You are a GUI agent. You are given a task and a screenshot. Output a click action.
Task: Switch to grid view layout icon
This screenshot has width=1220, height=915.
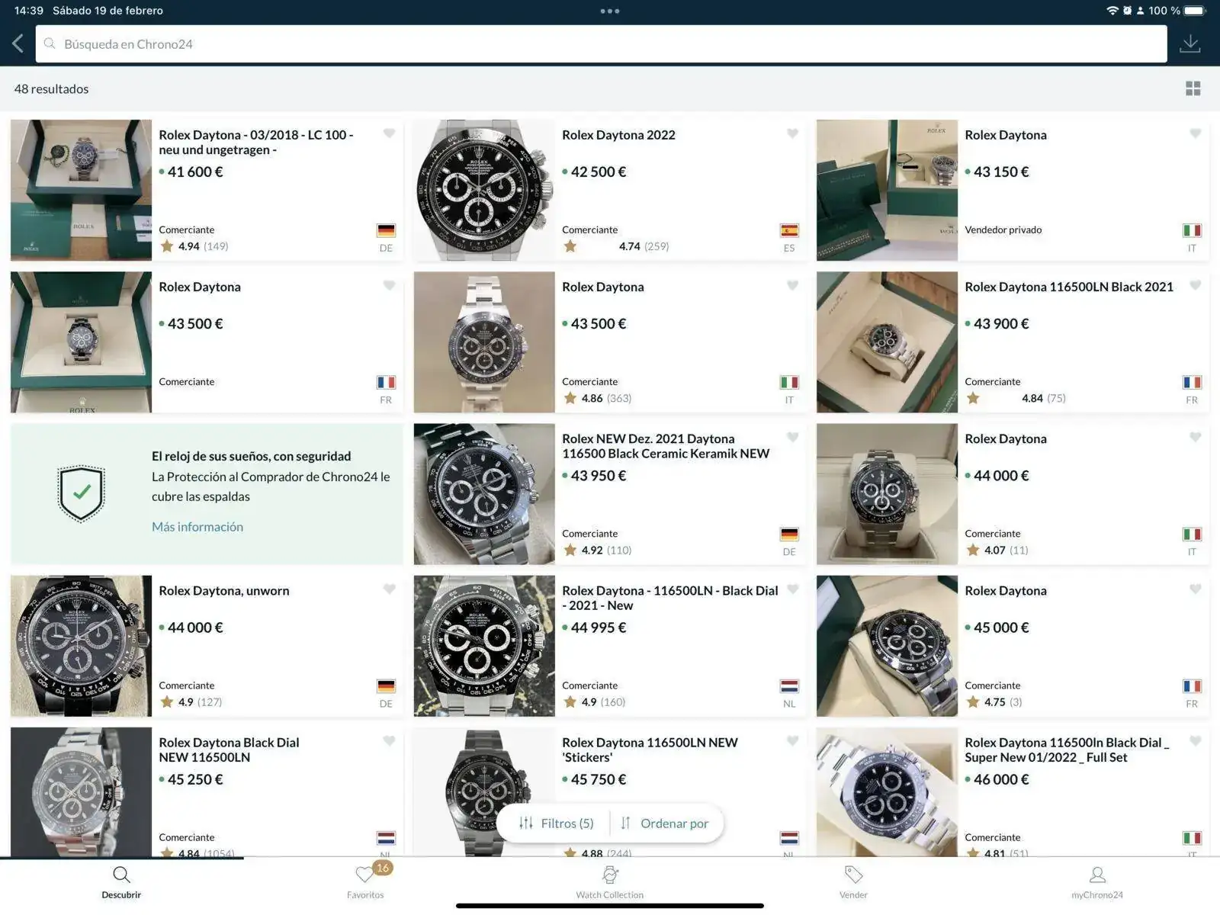tap(1193, 88)
